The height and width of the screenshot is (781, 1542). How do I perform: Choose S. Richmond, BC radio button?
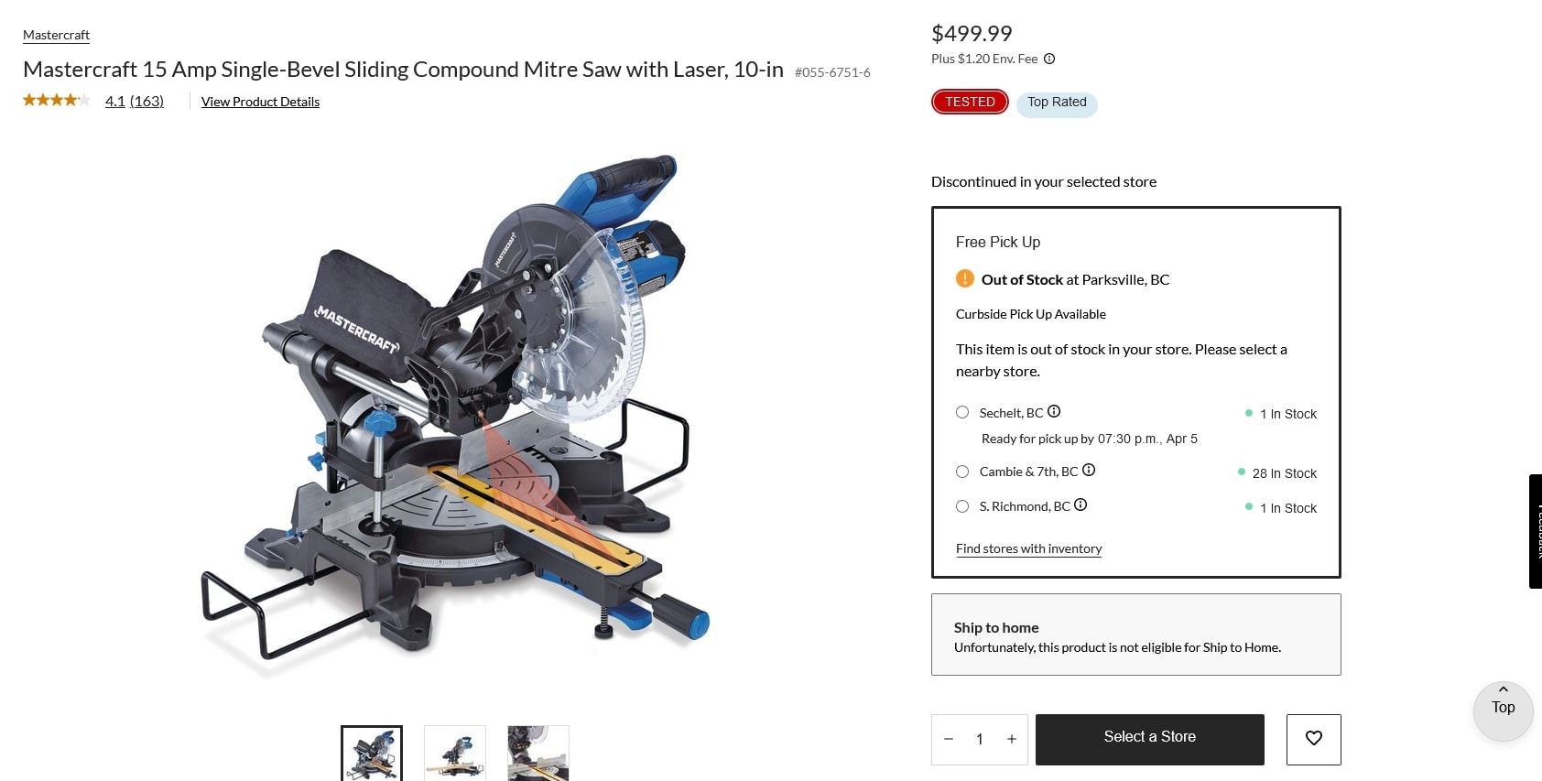[x=962, y=506]
